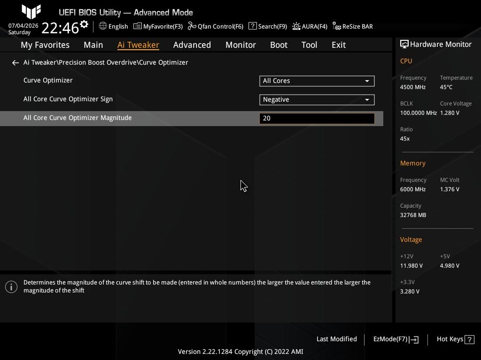Click the EzMode exit arrow icon
481x360 pixels.
click(x=414, y=339)
